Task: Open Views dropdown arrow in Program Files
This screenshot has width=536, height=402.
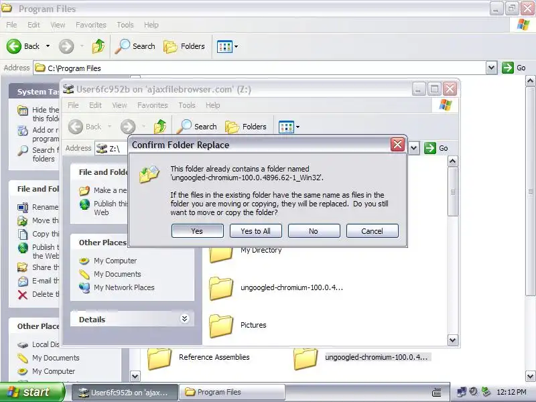Action: tap(237, 46)
